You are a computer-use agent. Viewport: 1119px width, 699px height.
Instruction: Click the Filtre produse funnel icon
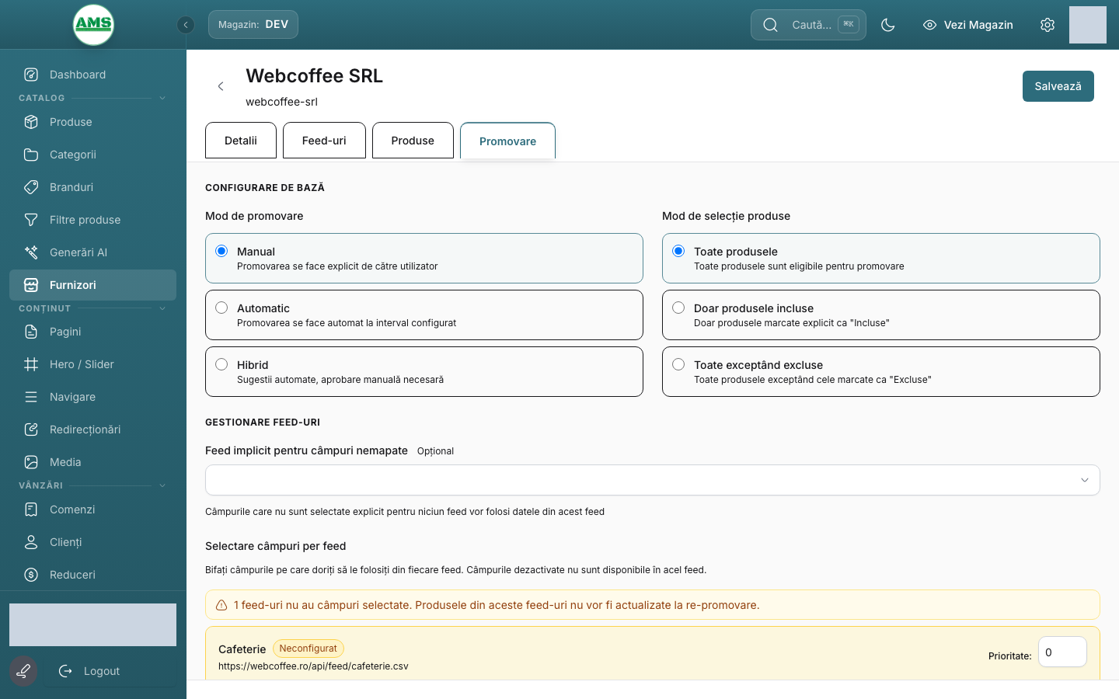tap(31, 220)
